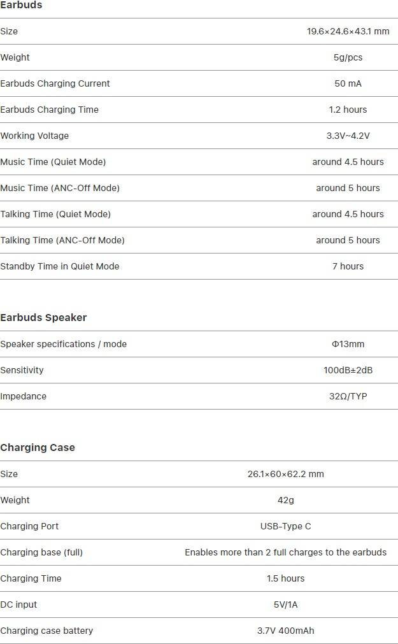Select the 3.7V 400mAh battery value
Image resolution: width=398 pixels, height=644 pixels.
285,631
